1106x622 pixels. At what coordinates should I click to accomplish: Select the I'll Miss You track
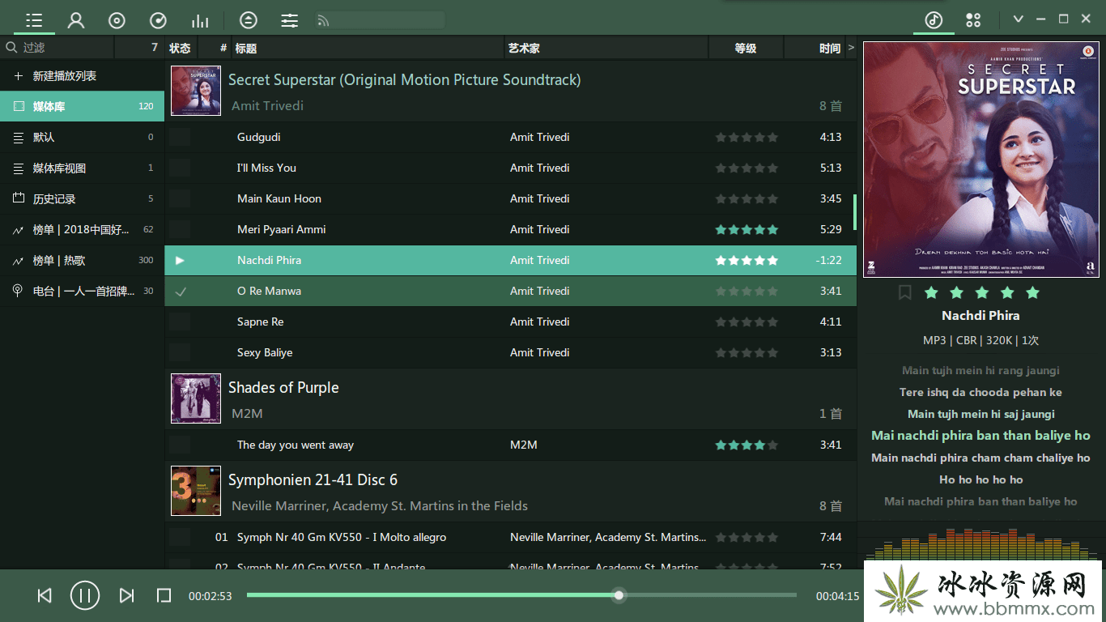(511, 168)
